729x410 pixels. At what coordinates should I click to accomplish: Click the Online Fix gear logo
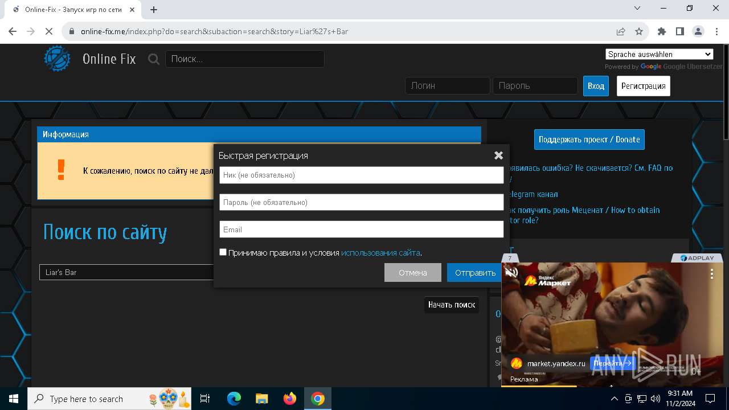point(57,59)
